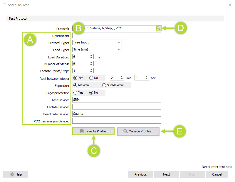Proceed with the Next button
The width and height of the screenshot is (235, 182).
click(x=167, y=174)
